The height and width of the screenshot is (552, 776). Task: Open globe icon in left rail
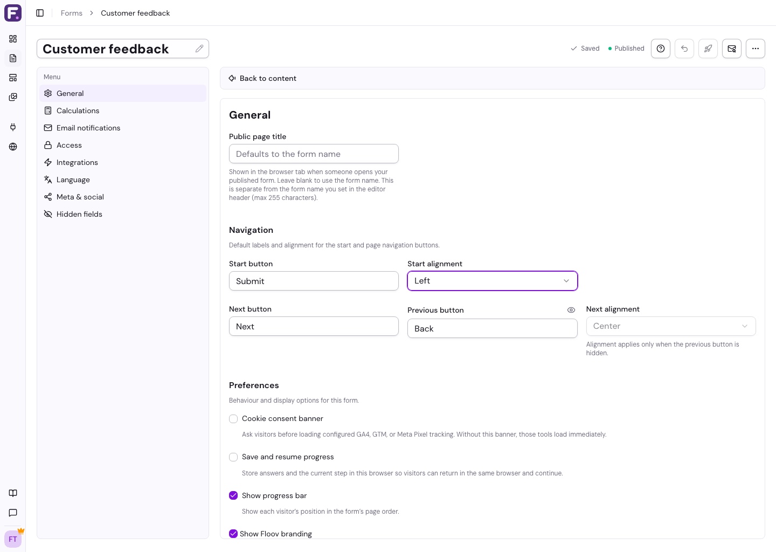click(x=13, y=147)
